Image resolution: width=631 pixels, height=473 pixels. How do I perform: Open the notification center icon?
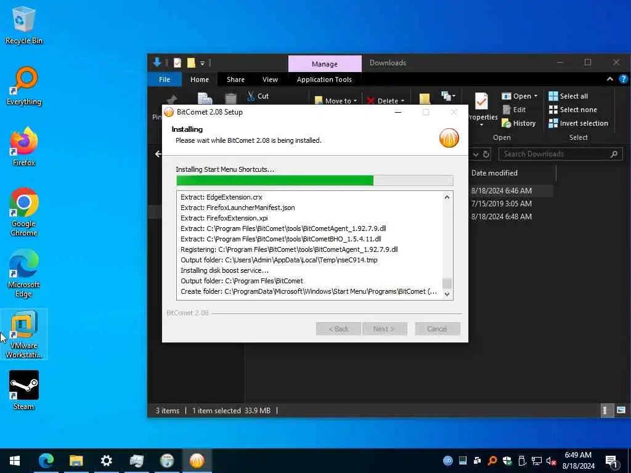612,461
